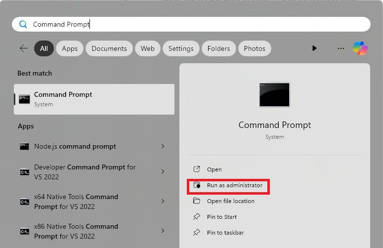Expand Node.js command prompt options chevron

pyautogui.click(x=163, y=146)
